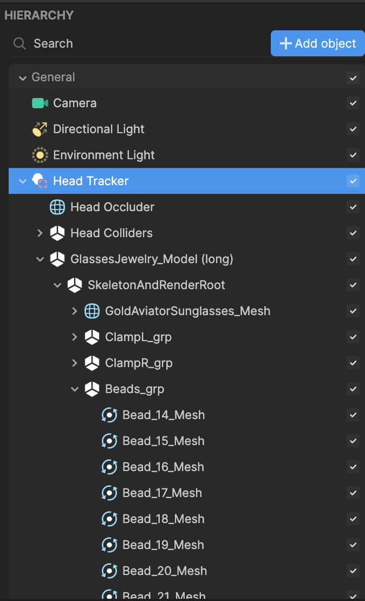Disable the Bead_17_Mesh visibility checkbox
This screenshot has height=601, width=365.
(x=353, y=493)
